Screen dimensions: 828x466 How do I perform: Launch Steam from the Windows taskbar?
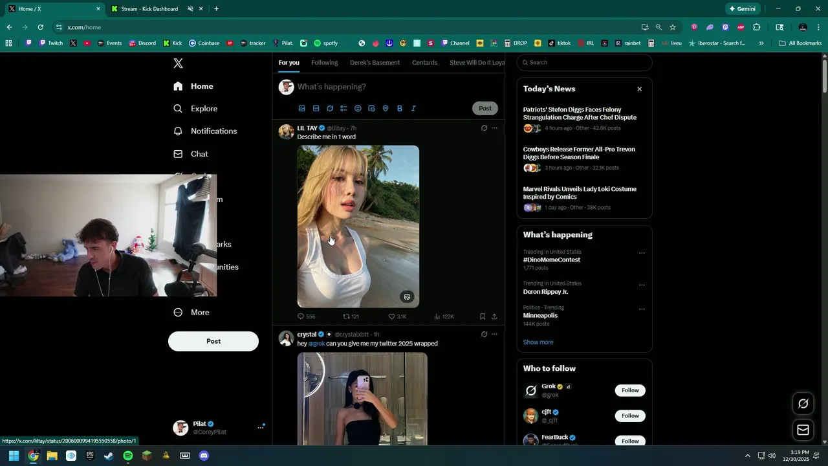pyautogui.click(x=109, y=456)
